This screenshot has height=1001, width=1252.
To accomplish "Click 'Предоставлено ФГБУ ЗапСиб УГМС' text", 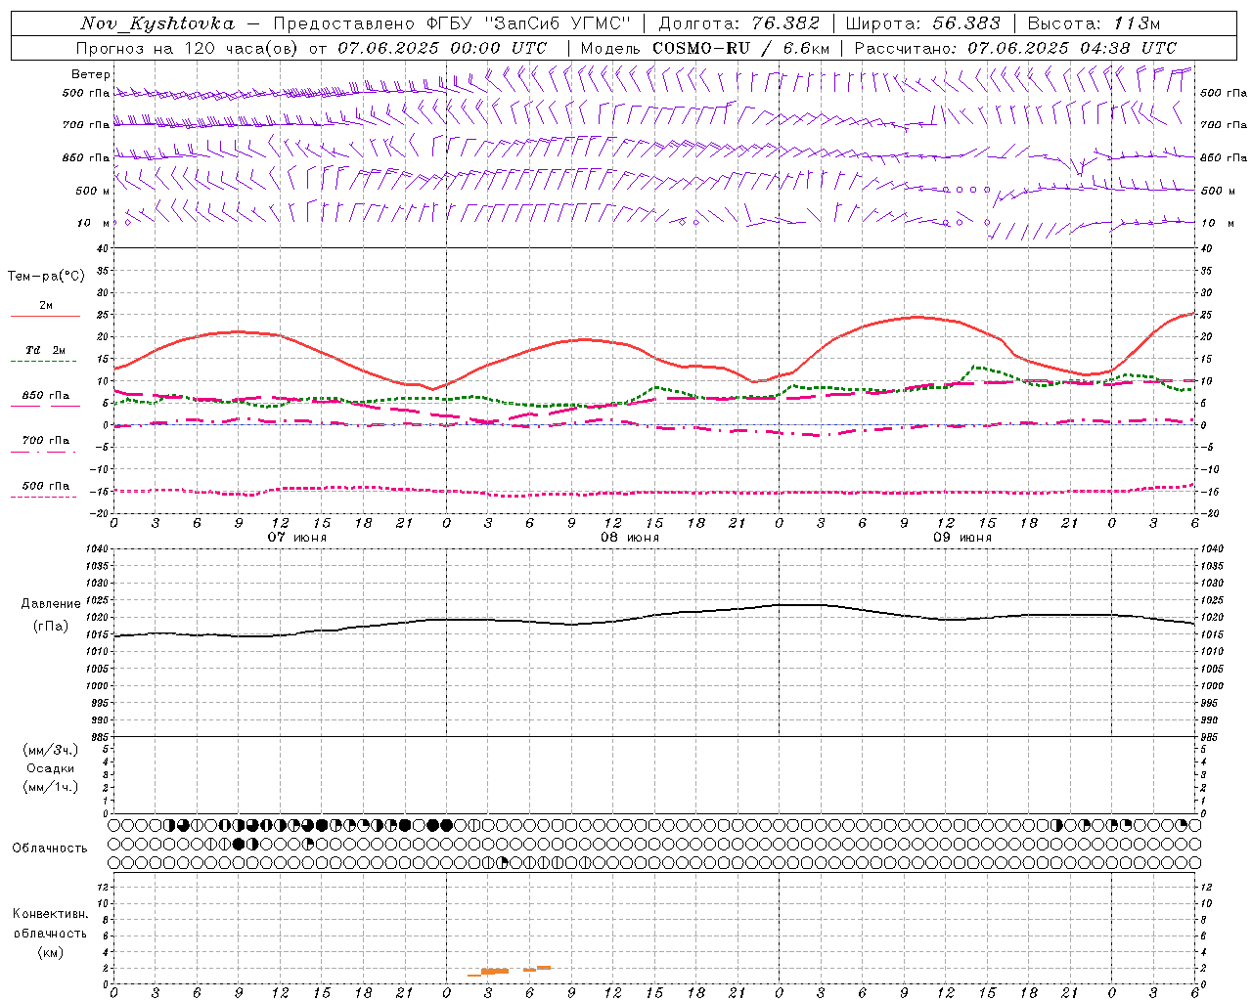I will pos(451,23).
